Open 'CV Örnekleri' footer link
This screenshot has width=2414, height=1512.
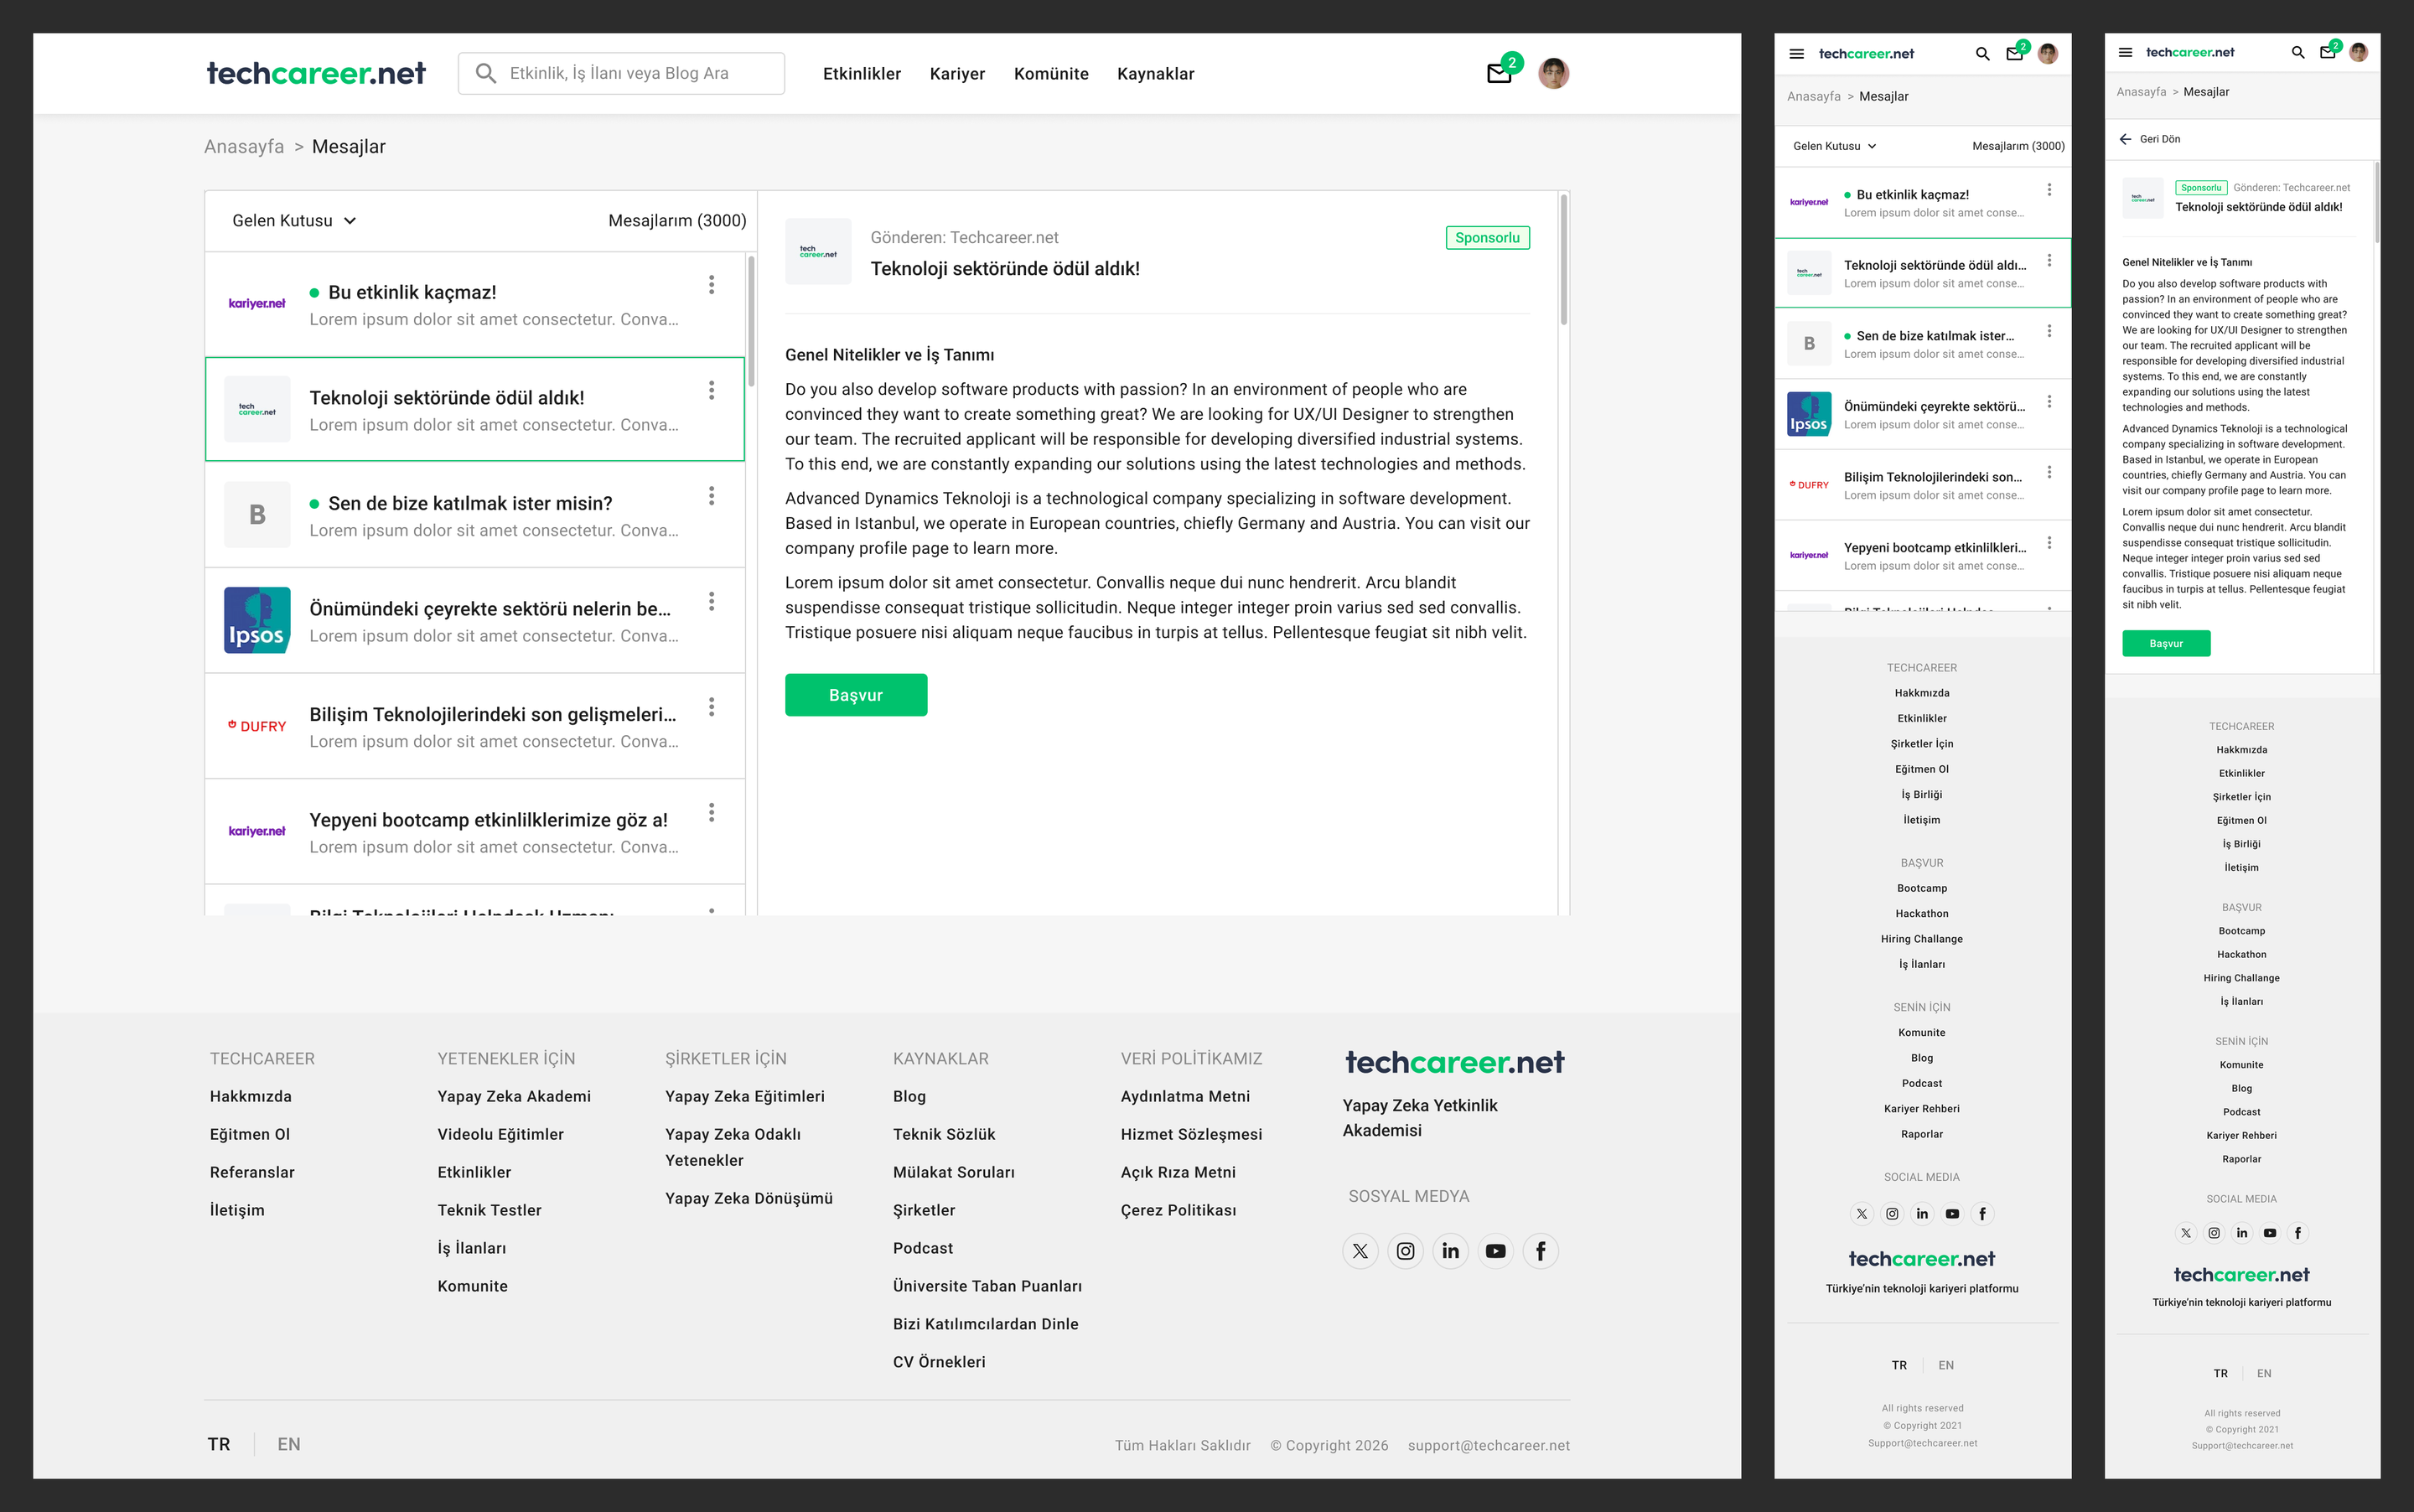click(x=939, y=1362)
